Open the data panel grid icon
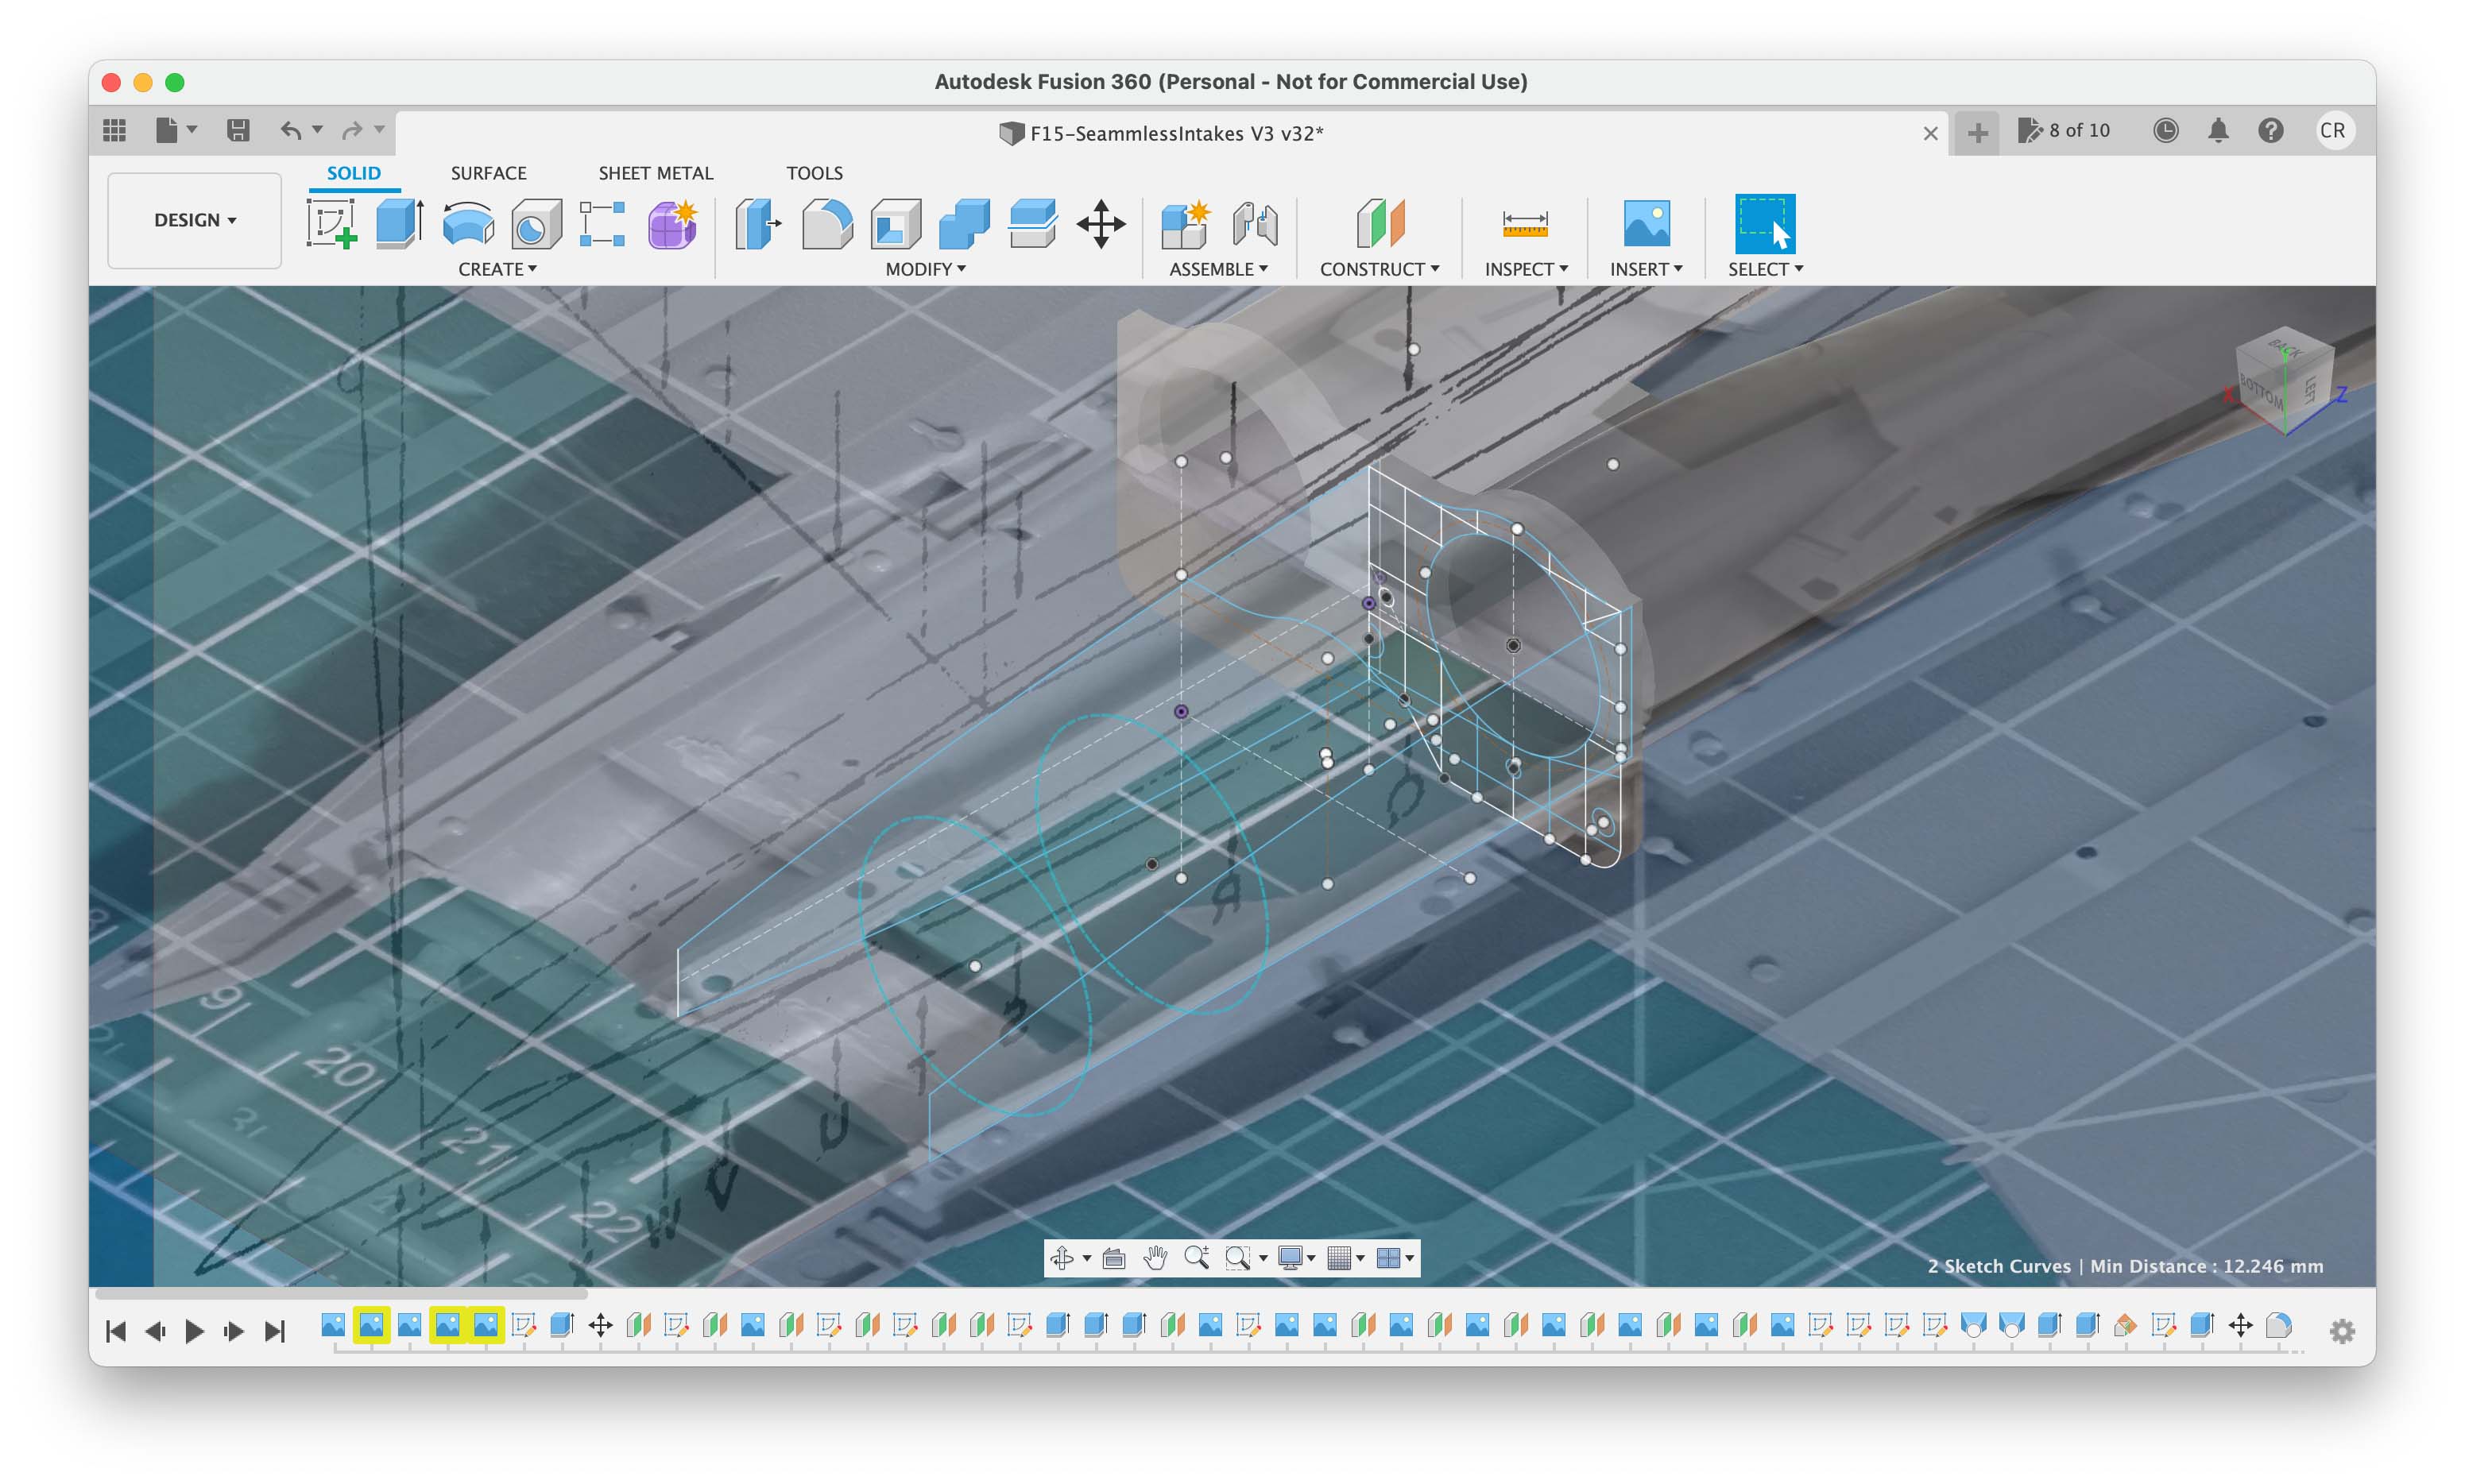This screenshot has width=2465, height=1484. (x=114, y=130)
